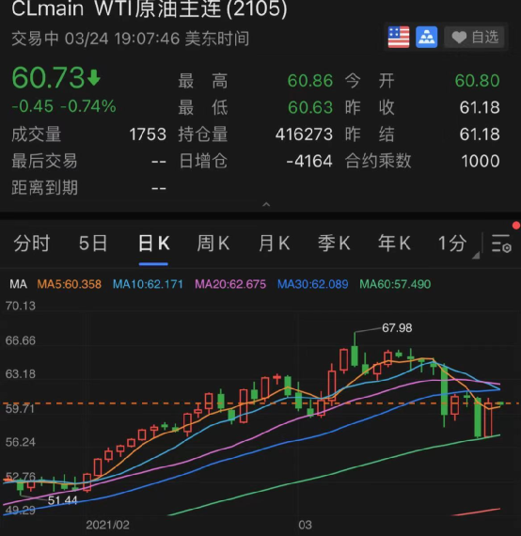This screenshot has height=536, width=521.
Task: Select the 5日 chart tab
Action: point(93,244)
